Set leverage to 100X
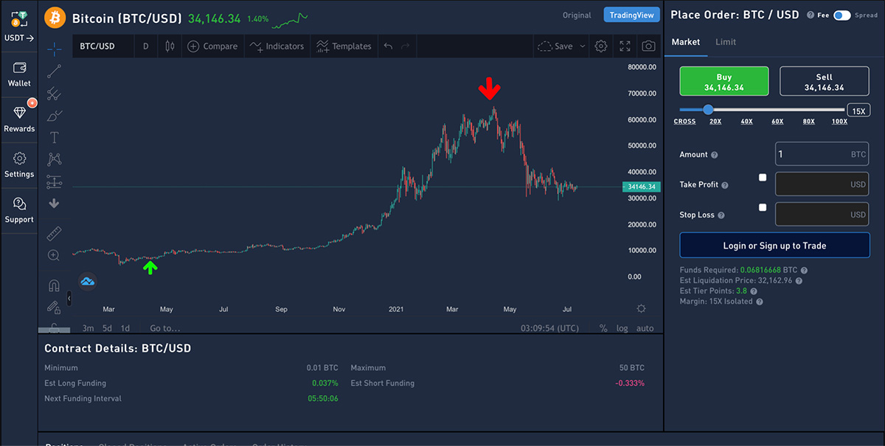This screenshot has height=446, width=885. point(839,122)
